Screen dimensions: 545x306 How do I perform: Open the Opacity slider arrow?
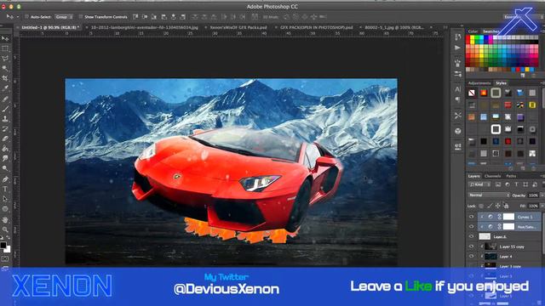[x=542, y=195]
